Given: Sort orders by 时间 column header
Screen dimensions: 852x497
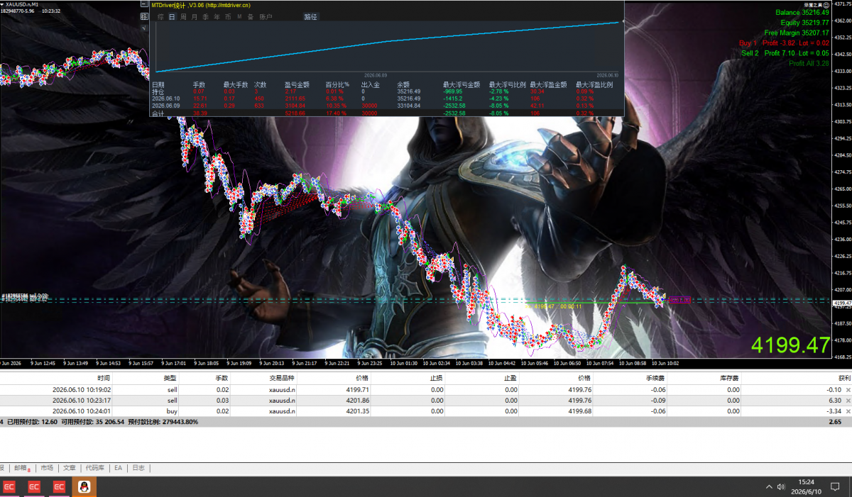Looking at the screenshot, I should [104, 379].
